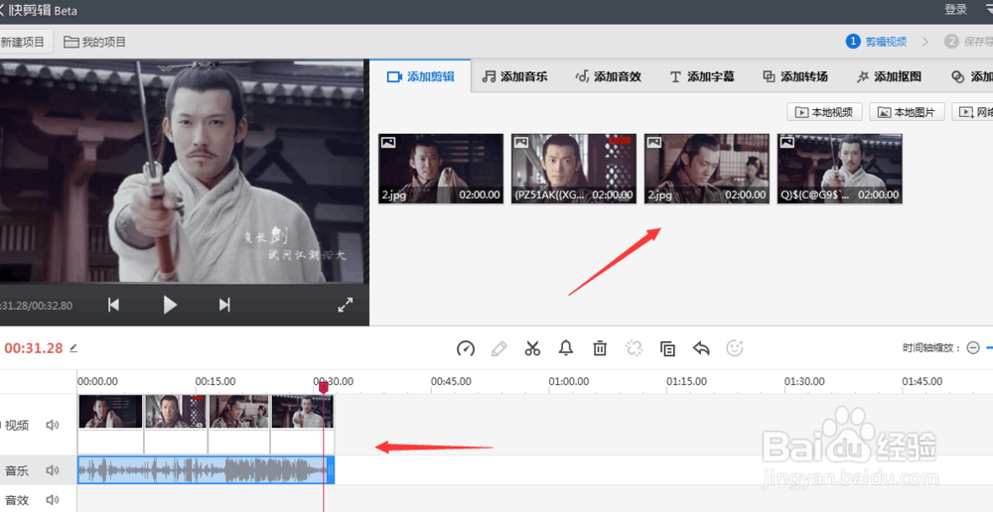This screenshot has width=993, height=512.
Task: Select the first clip on the video track
Action: (x=110, y=424)
